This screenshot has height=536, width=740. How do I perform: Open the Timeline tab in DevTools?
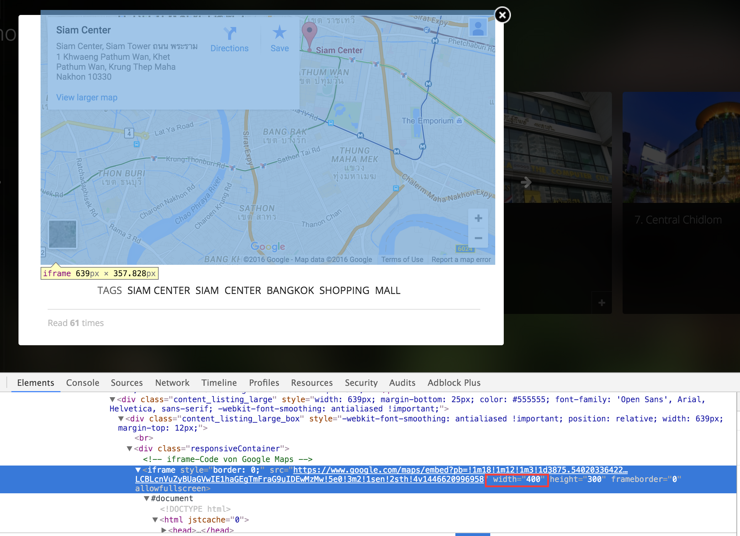[x=219, y=383]
